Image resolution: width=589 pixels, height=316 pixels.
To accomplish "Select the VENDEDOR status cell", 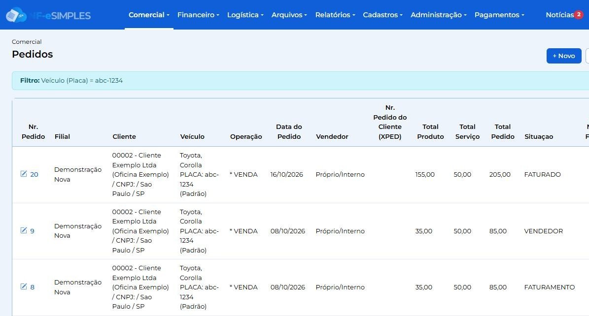I will (544, 231).
